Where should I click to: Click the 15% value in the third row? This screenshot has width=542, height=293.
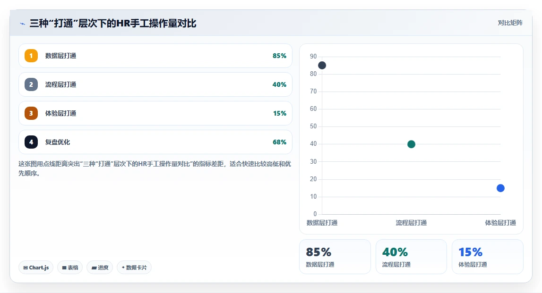click(280, 113)
